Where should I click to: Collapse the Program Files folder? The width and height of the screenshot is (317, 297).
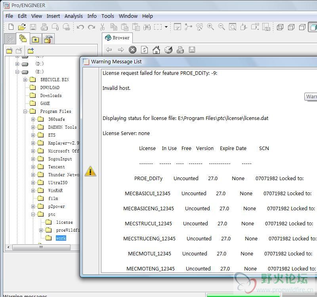tap(25, 111)
